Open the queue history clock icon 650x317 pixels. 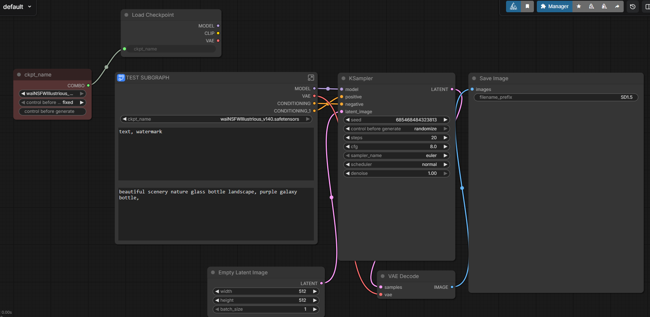633,6
